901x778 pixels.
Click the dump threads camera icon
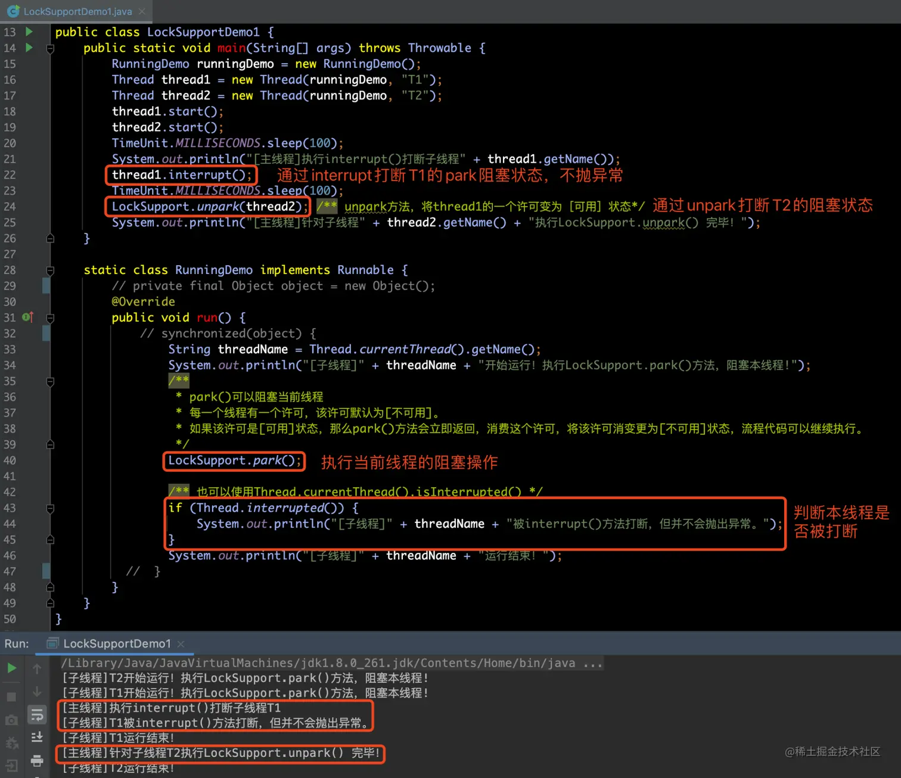click(11, 720)
